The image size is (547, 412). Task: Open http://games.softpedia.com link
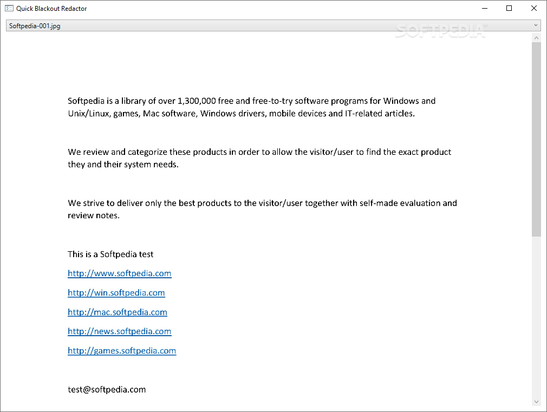pyautogui.click(x=122, y=351)
